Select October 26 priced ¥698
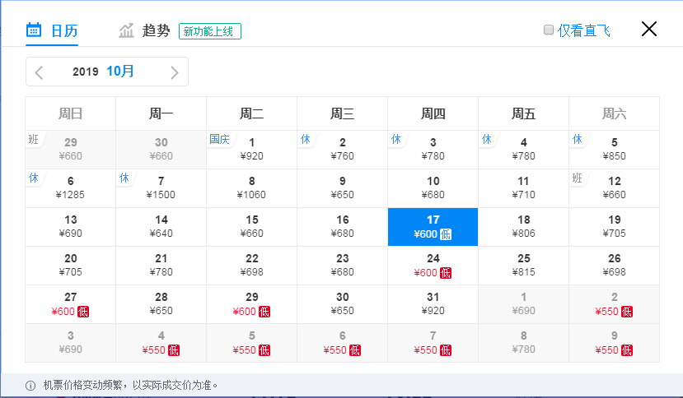Viewport: 683px width, 398px height. pyautogui.click(x=614, y=266)
